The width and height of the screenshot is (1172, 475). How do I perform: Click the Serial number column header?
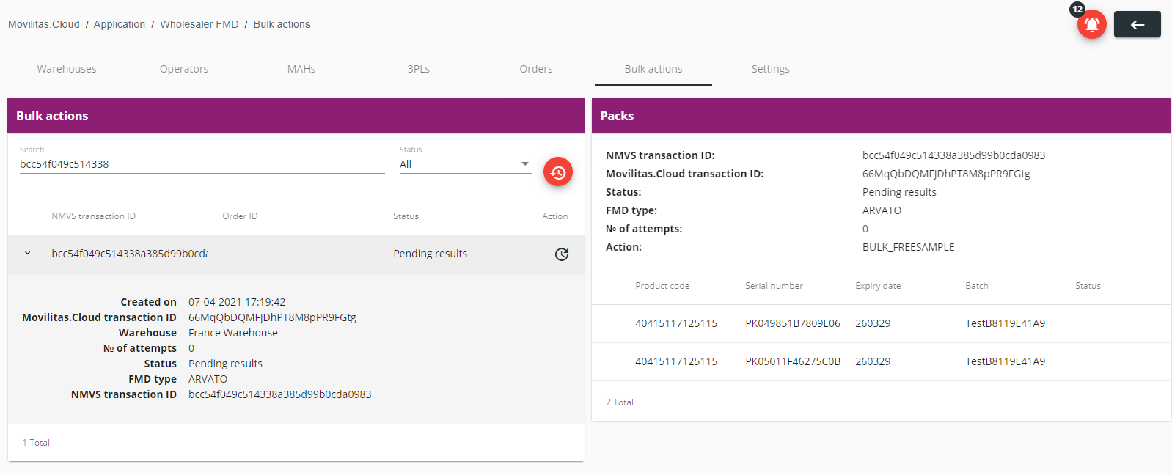tap(774, 286)
